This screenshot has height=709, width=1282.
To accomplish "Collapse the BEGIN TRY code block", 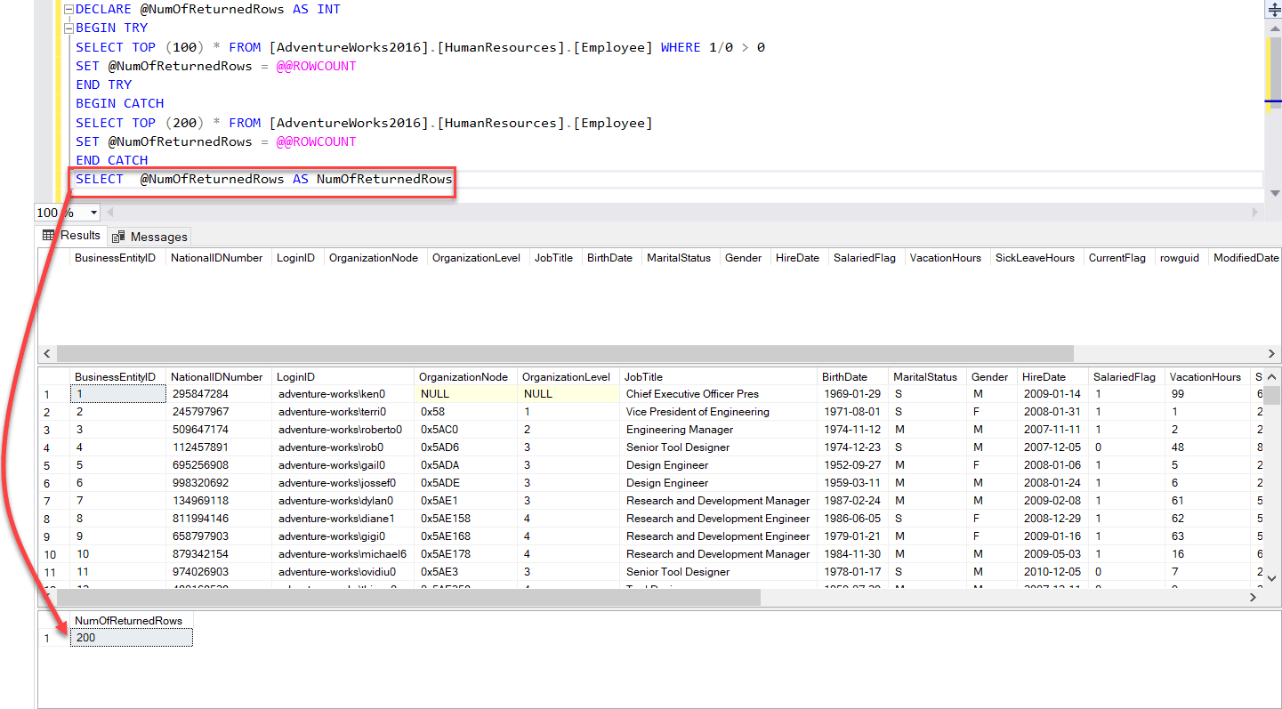I will click(69, 28).
